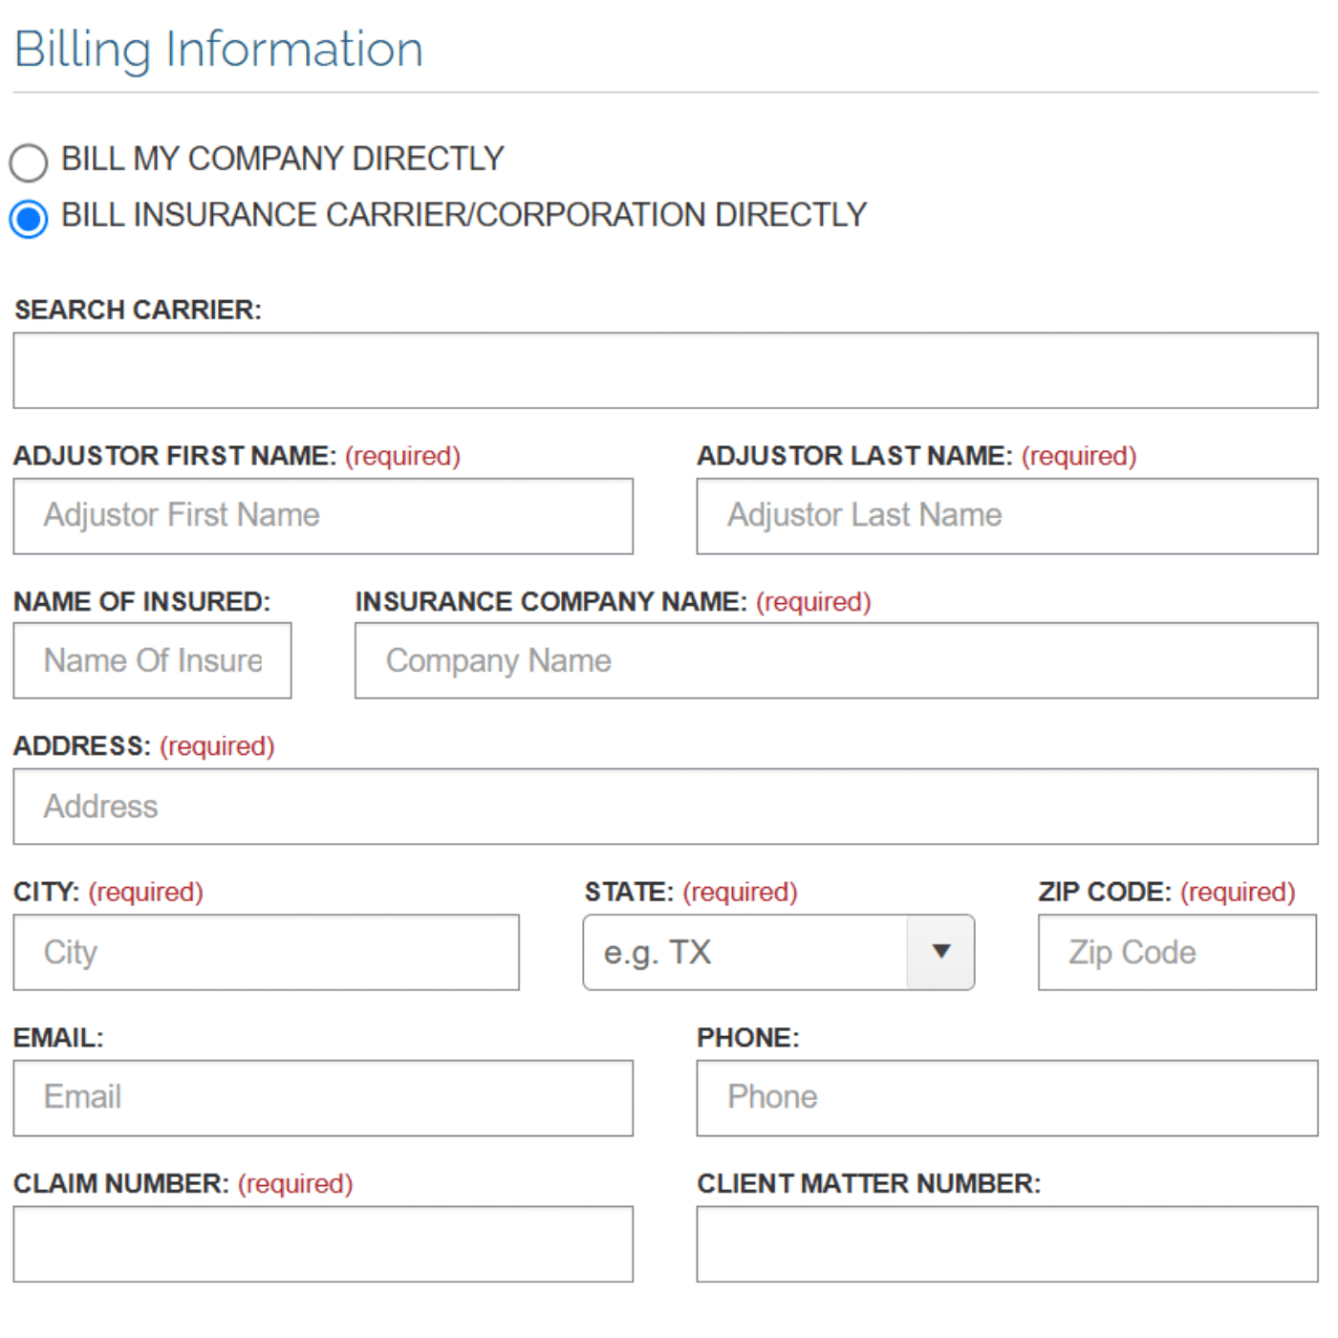The width and height of the screenshot is (1338, 1338).
Task: Focus the Address input field
Action: (665, 807)
